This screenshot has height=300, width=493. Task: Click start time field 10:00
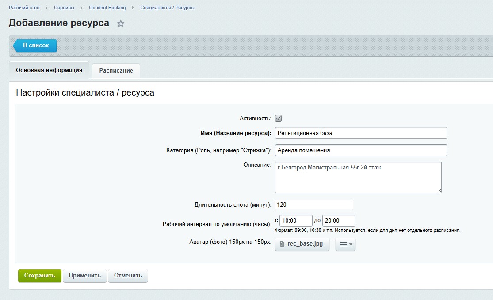pos(296,221)
